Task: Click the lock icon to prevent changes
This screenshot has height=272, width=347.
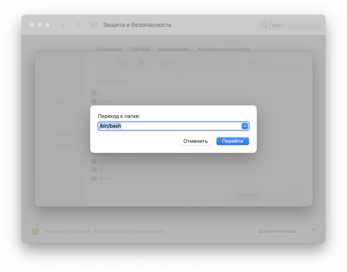Action: pyautogui.click(x=36, y=230)
